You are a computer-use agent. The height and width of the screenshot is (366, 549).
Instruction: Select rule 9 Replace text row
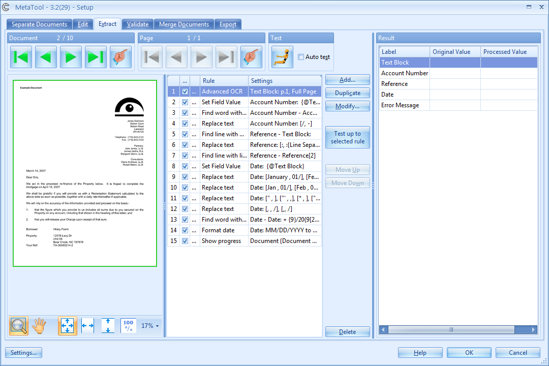245,177
